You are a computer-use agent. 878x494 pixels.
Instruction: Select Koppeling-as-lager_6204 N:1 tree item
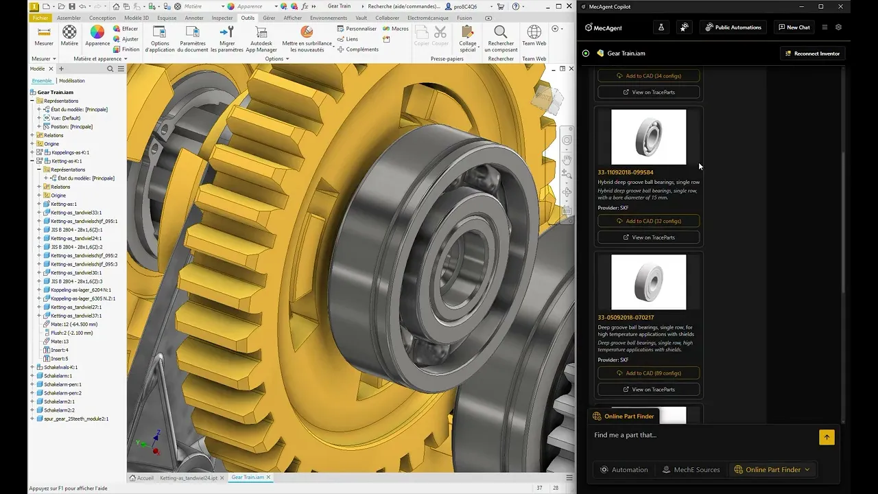tap(82, 290)
